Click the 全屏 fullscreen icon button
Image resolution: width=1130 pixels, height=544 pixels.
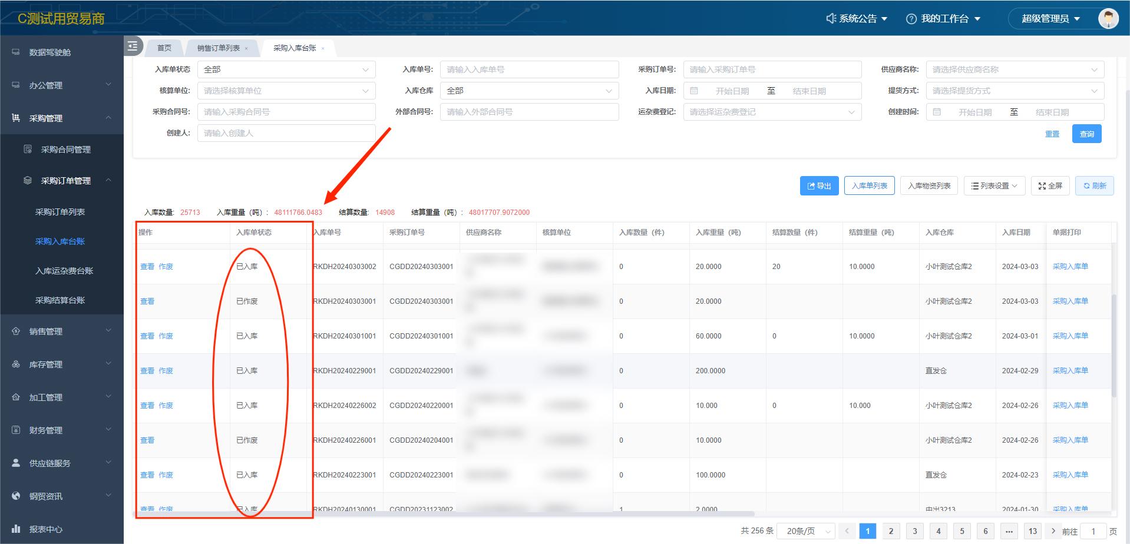1050,186
